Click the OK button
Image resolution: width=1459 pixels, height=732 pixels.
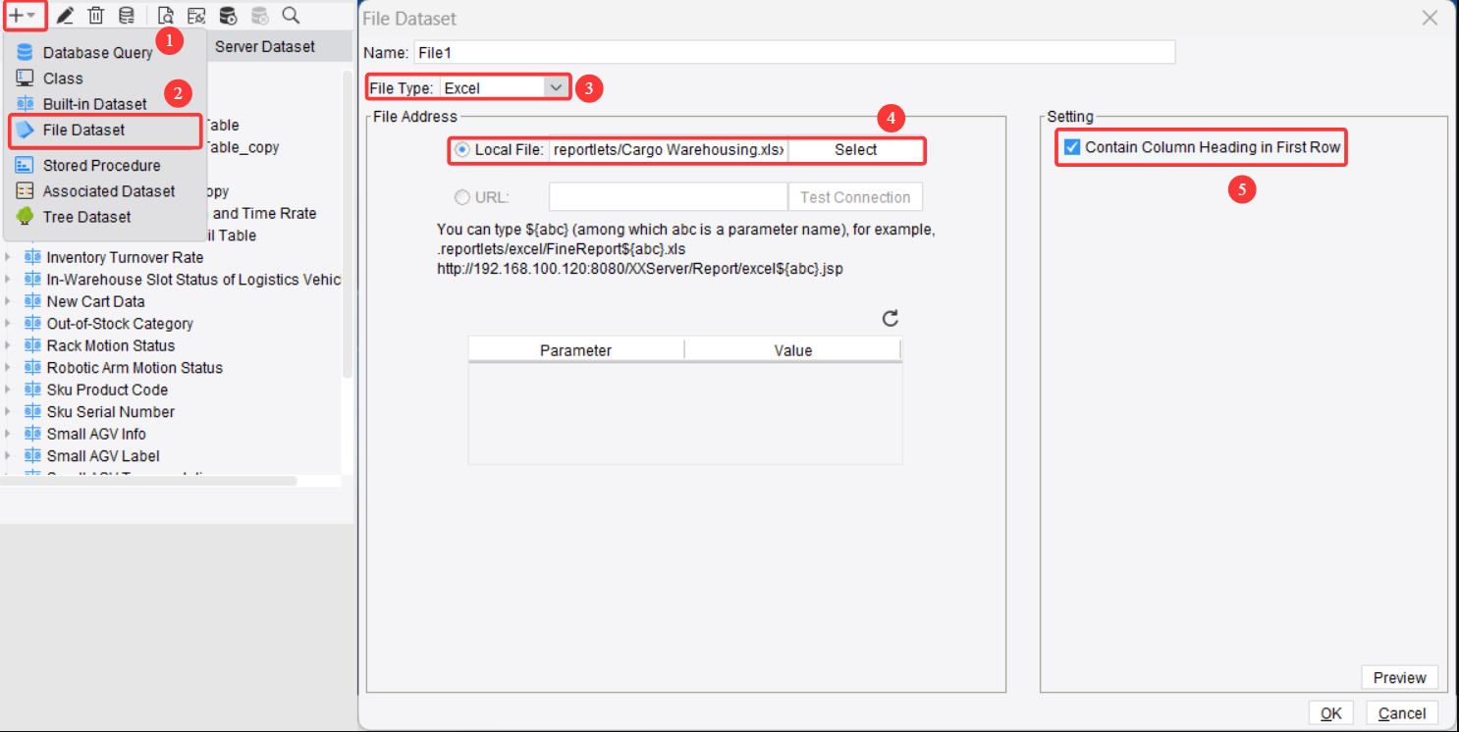tap(1331, 713)
